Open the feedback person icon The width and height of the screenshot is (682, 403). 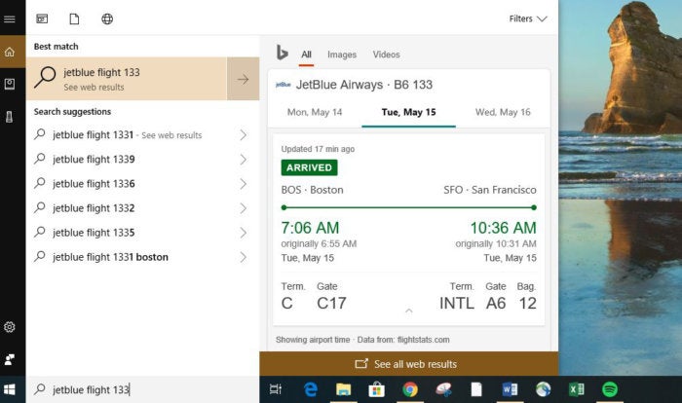click(x=10, y=359)
